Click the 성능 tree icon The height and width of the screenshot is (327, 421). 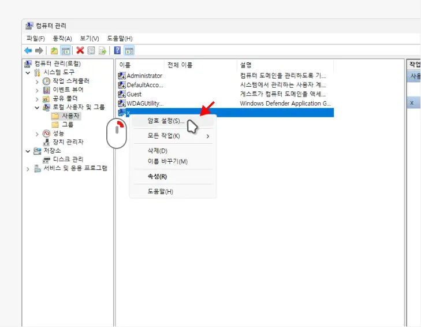point(46,133)
